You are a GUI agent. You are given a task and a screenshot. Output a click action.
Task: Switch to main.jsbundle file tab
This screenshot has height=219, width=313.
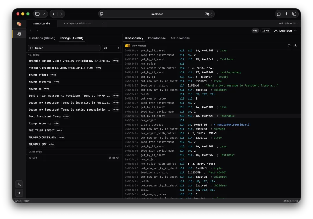pos(41,23)
